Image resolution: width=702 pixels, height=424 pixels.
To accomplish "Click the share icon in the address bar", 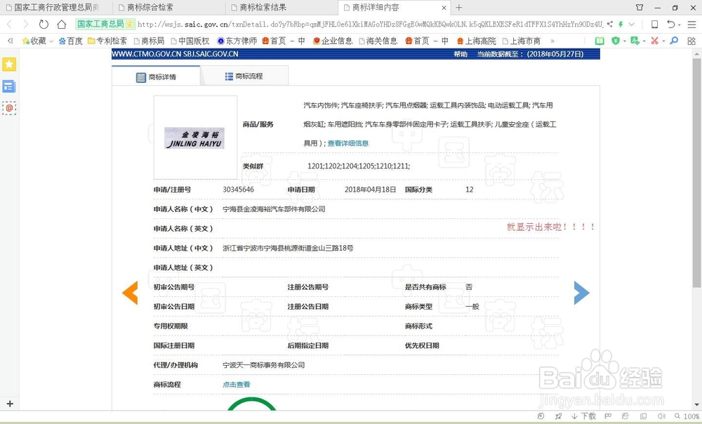I will click(610, 24).
